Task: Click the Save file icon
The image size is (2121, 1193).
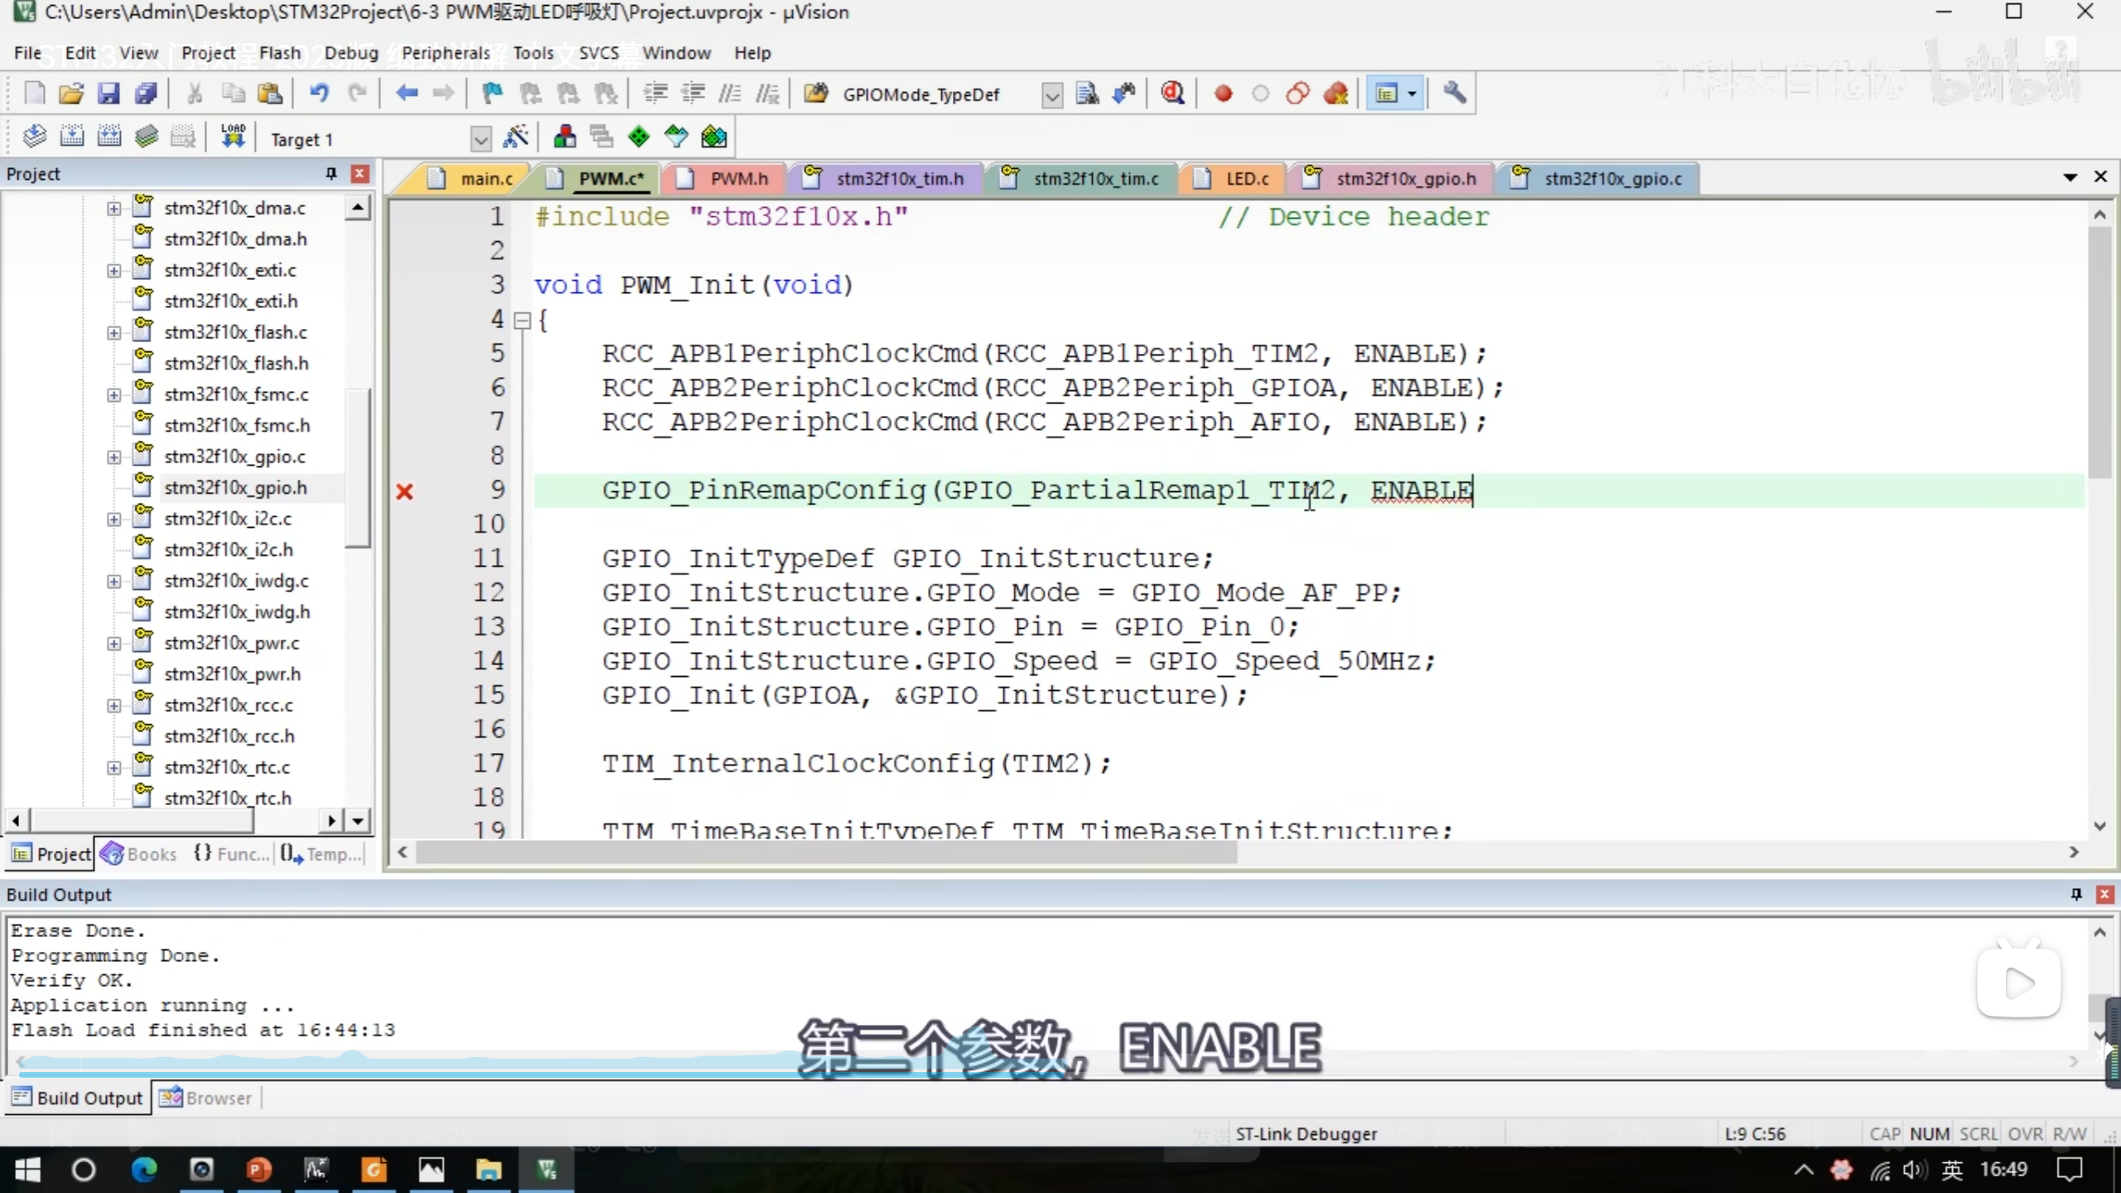Action: (109, 94)
